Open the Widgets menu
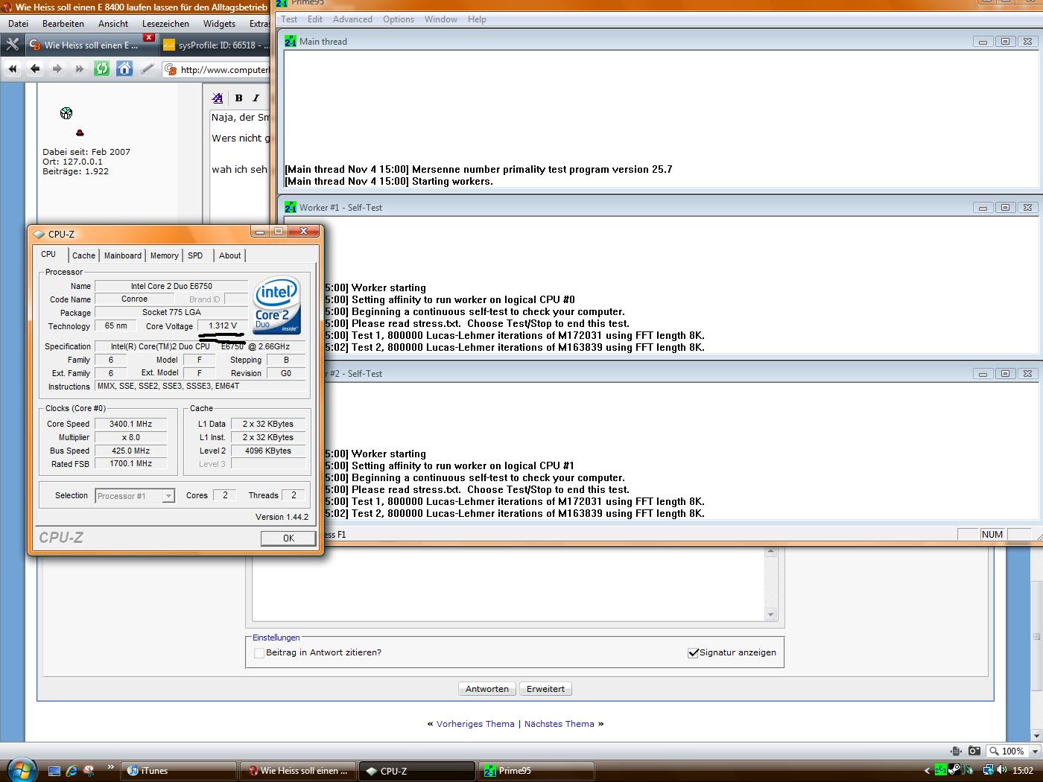This screenshot has width=1043, height=782. 219,24
